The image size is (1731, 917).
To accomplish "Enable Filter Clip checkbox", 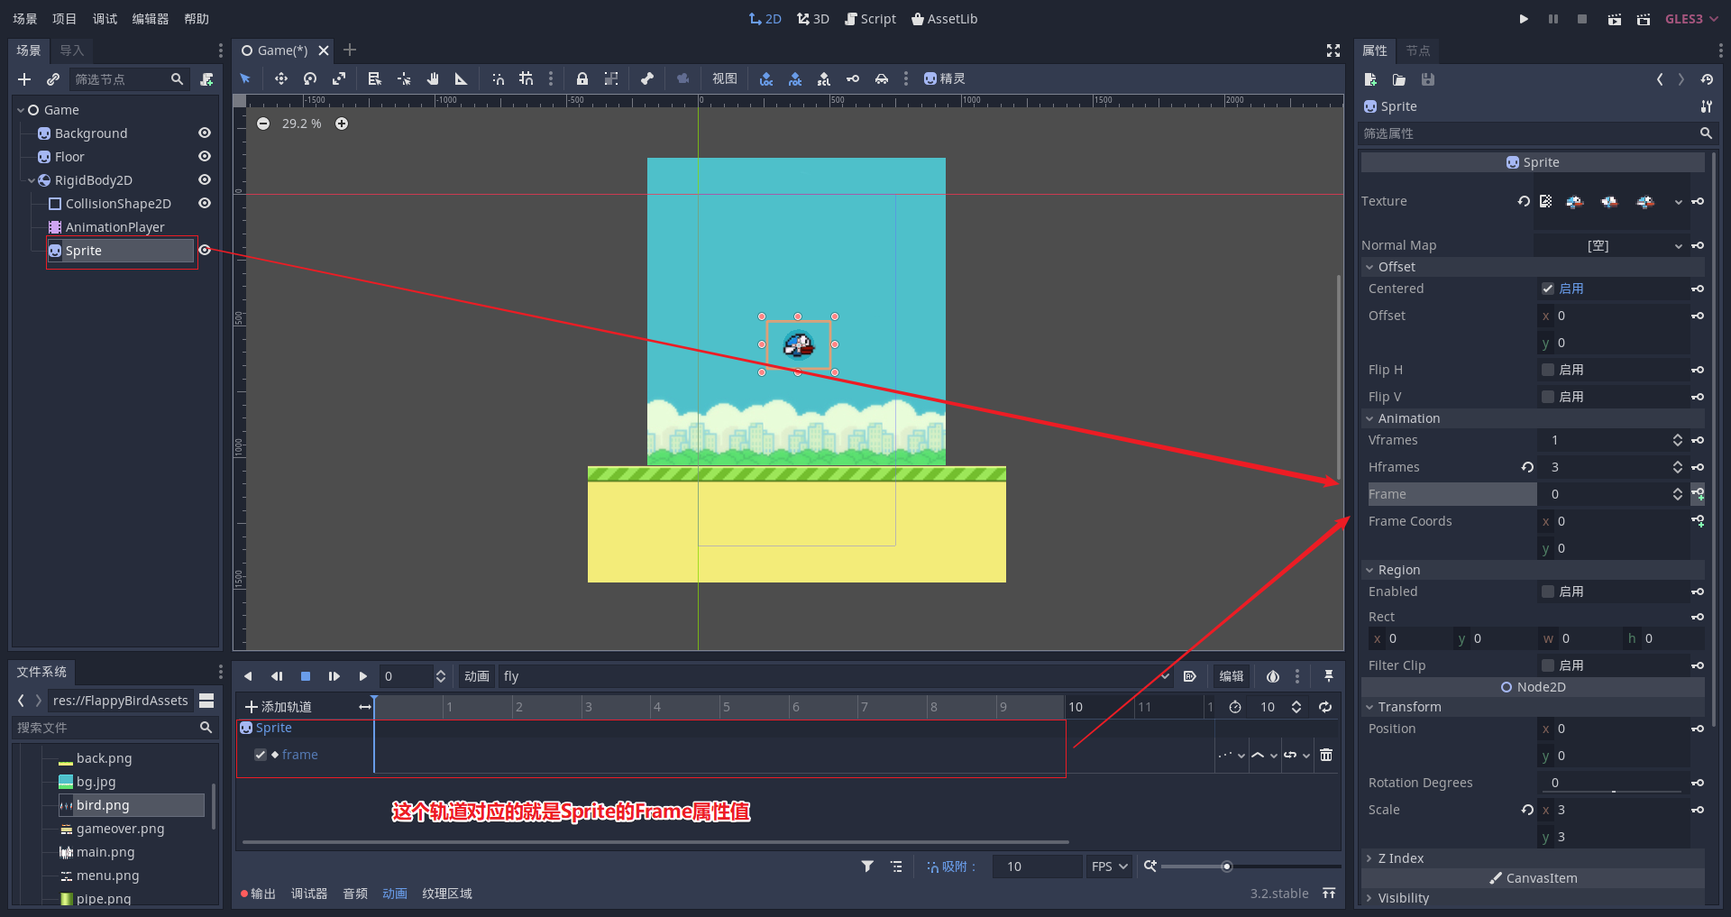I will (1548, 665).
